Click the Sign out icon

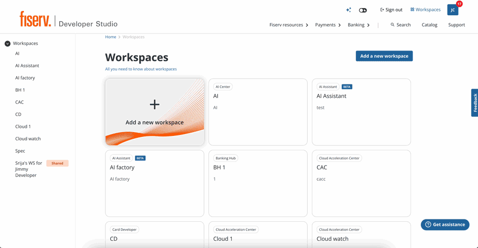click(382, 10)
